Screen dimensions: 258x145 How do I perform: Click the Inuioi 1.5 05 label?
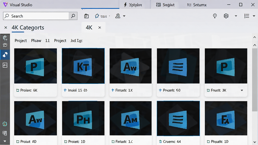[x=78, y=90]
